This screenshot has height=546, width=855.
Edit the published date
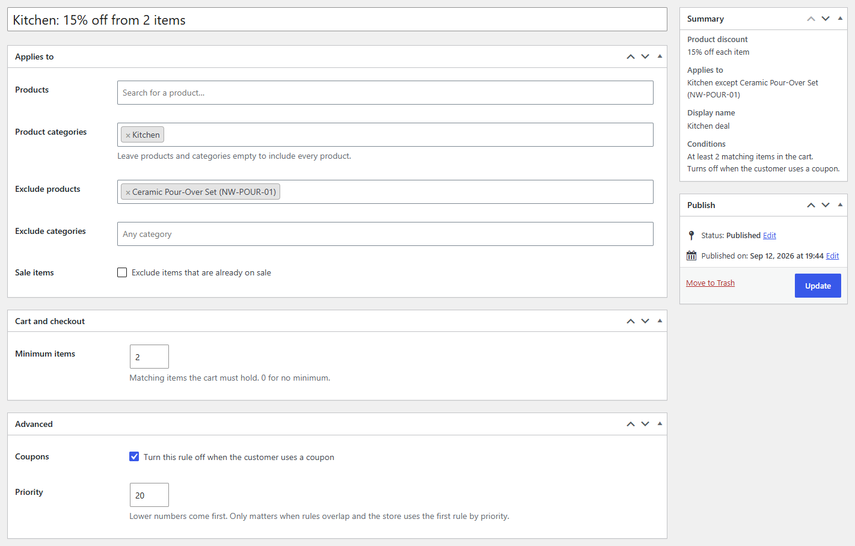click(x=833, y=256)
